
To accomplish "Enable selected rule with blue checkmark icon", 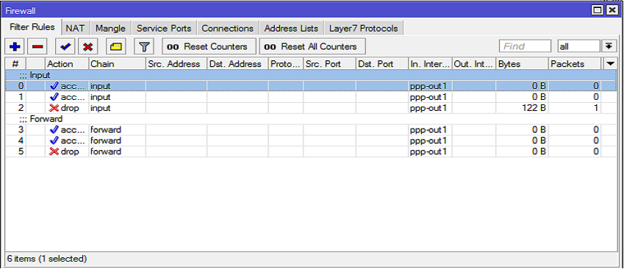I will click(65, 46).
